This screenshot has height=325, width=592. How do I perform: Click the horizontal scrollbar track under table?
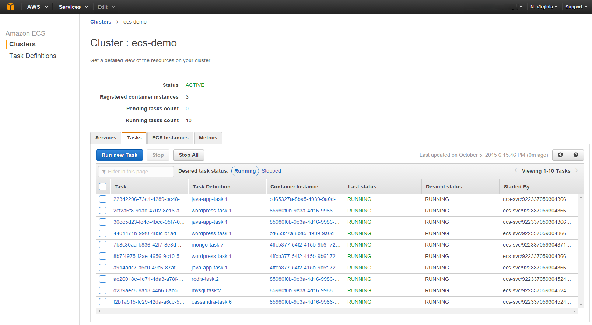(337, 311)
